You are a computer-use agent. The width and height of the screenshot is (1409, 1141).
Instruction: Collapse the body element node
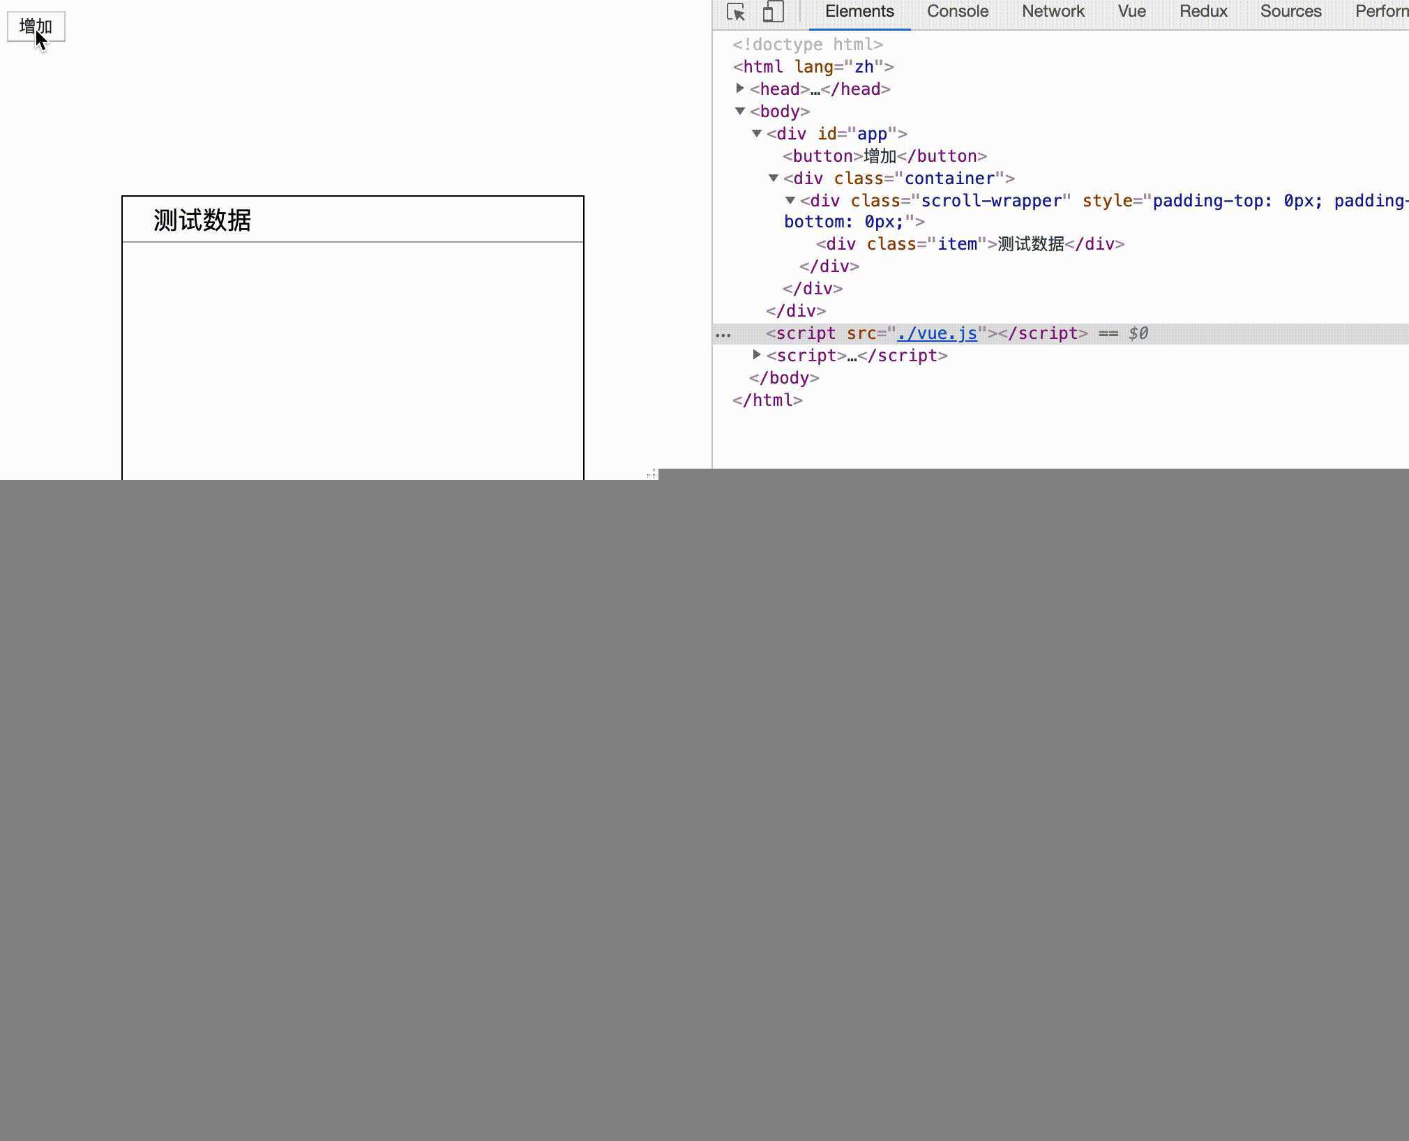[x=740, y=111]
